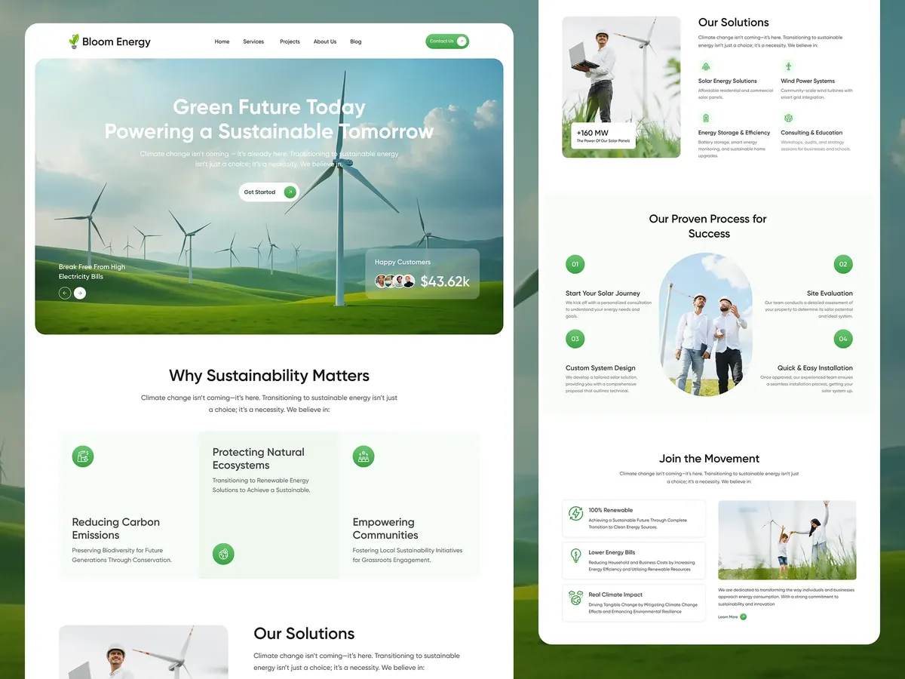Click the Wind Power Systems turbine icon
905x679 pixels.
788,66
